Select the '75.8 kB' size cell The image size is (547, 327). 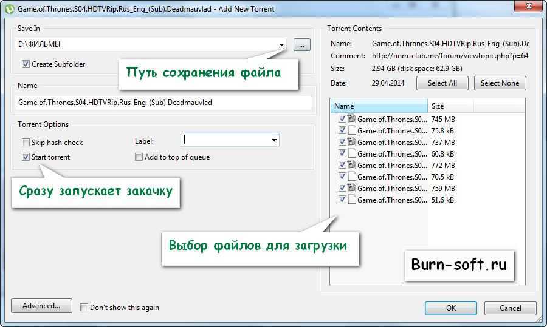(442, 130)
